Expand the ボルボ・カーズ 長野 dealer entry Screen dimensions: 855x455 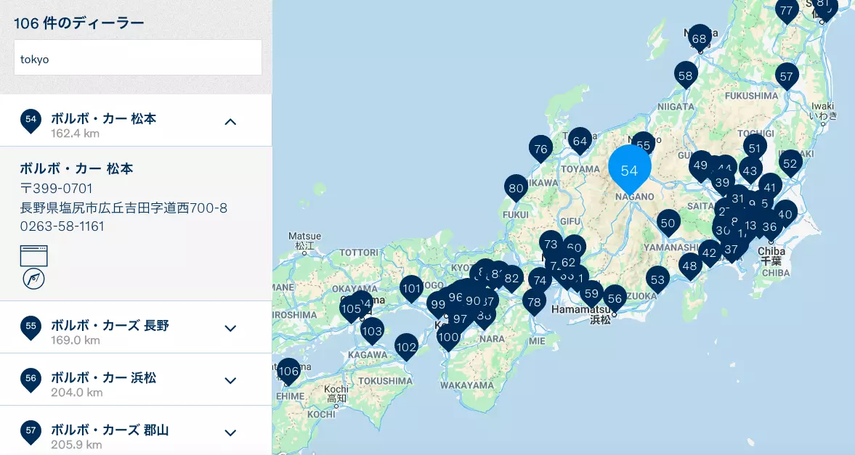(x=231, y=328)
